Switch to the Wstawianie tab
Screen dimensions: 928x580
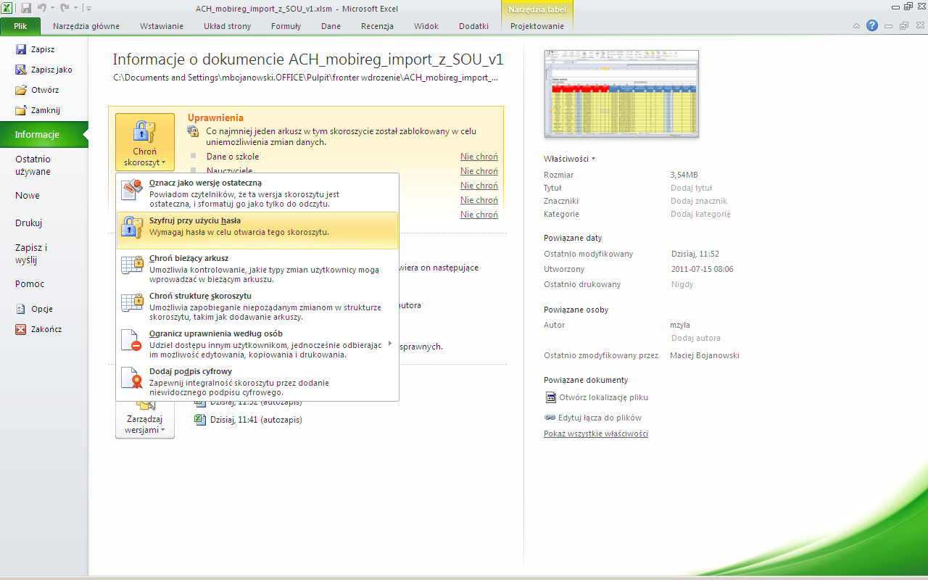coord(163,26)
